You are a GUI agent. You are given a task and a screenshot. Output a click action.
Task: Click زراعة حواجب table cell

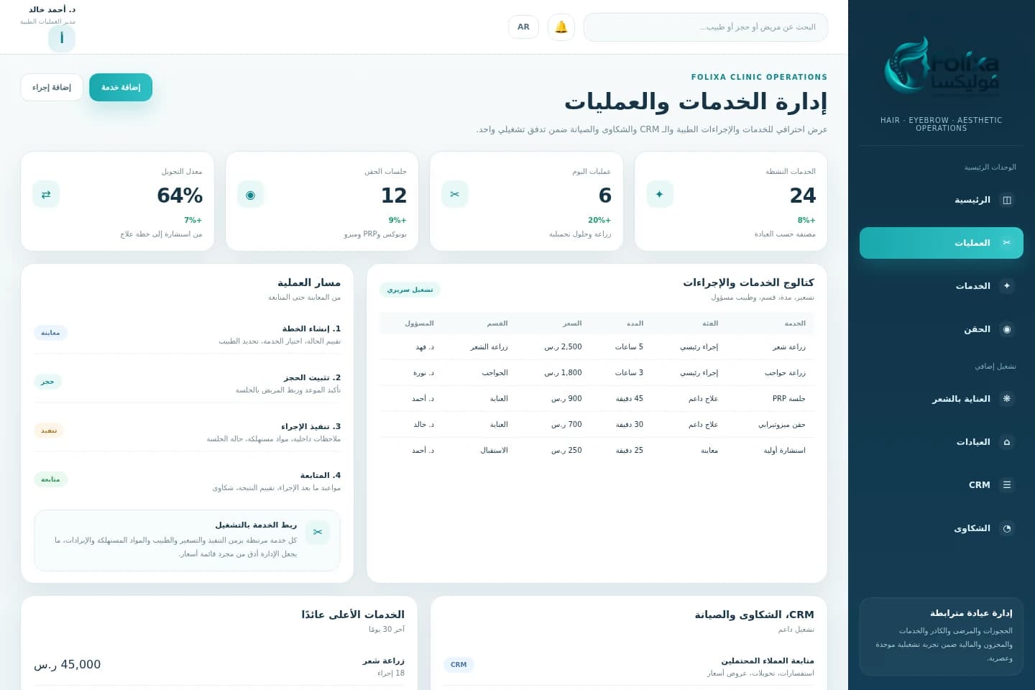pos(786,373)
